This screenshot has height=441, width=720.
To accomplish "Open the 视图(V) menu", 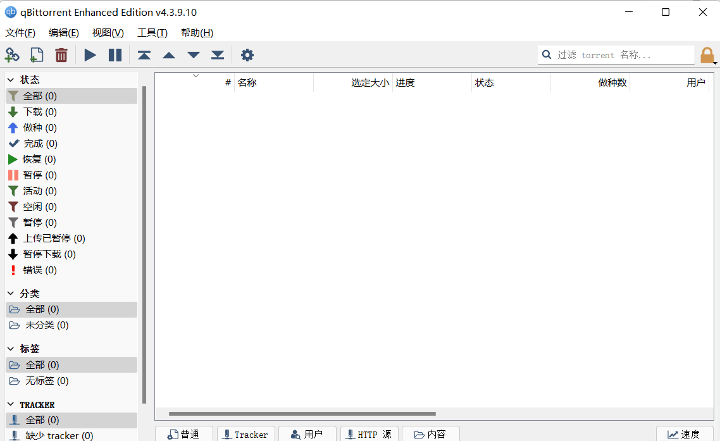I will coord(108,33).
